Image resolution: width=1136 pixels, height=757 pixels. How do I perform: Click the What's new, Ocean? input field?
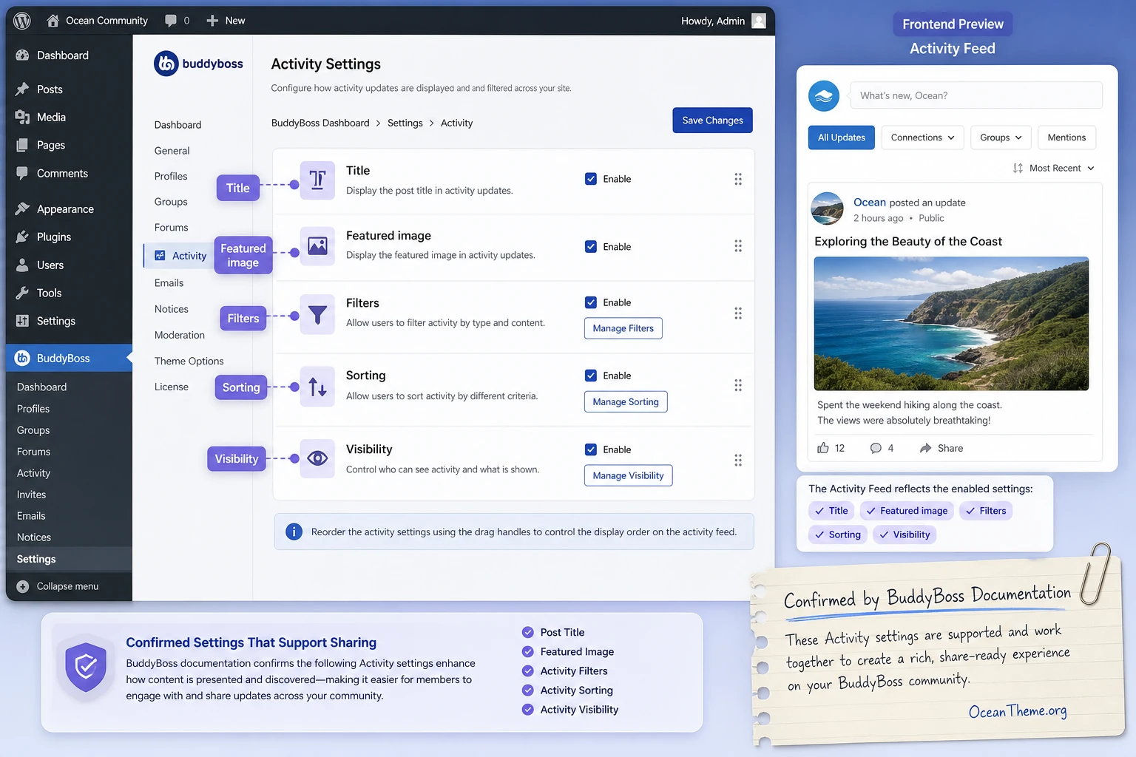tap(976, 95)
